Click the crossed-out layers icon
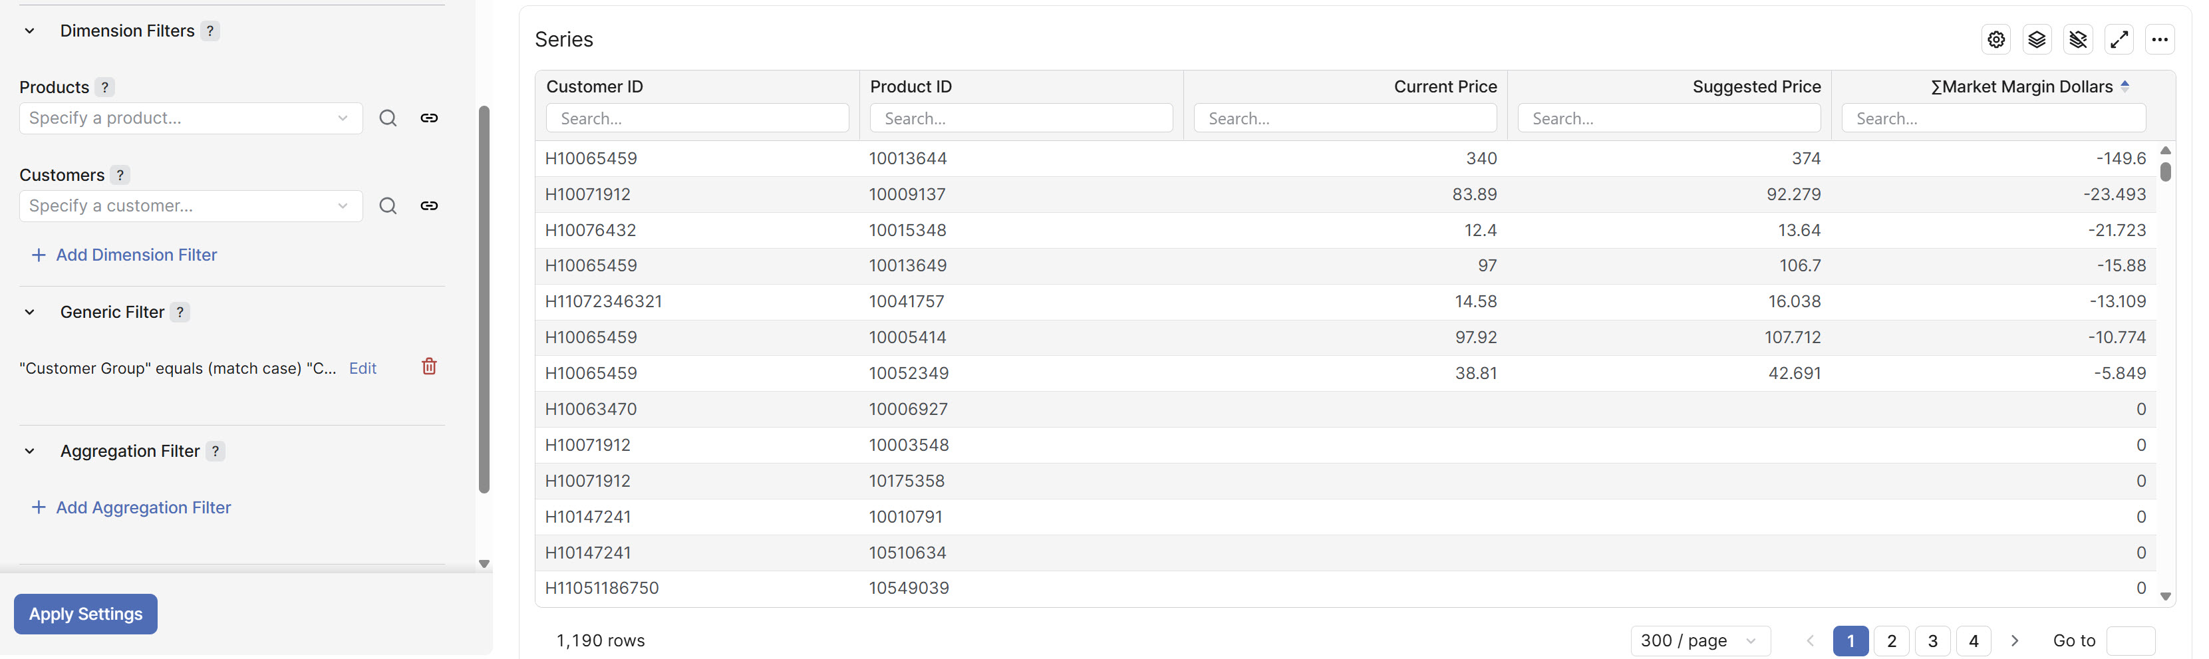The image size is (2209, 659). tap(2078, 39)
